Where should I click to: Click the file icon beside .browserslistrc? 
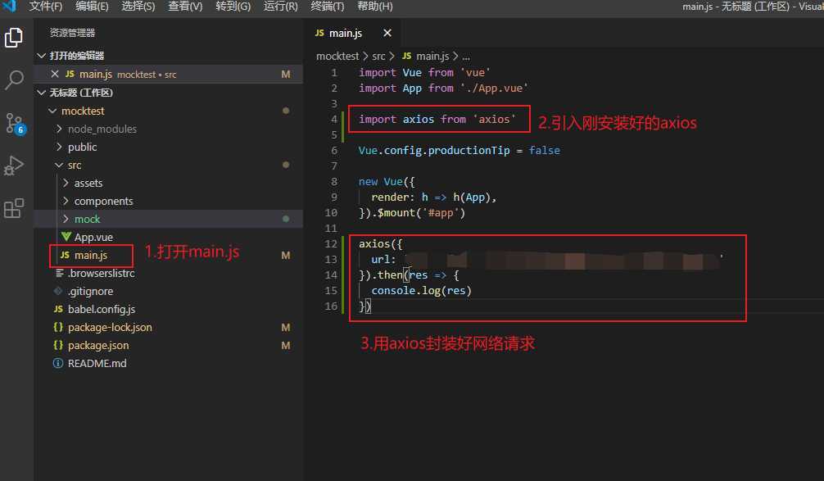click(x=59, y=274)
